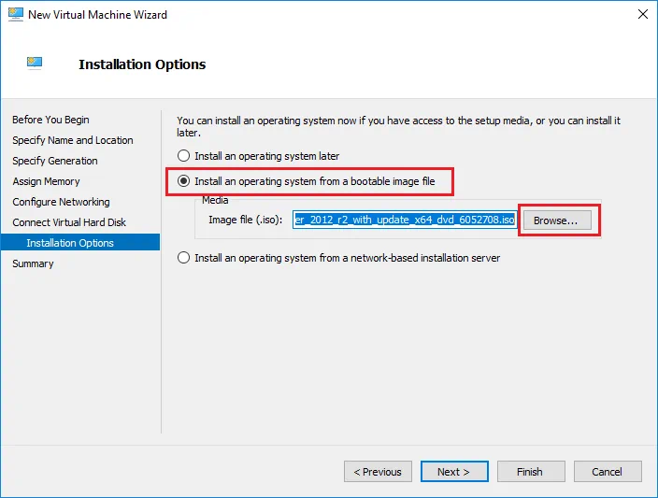Image resolution: width=658 pixels, height=498 pixels.
Task: Go to Connect Virtual Hard Disk step
Action: 69,222
